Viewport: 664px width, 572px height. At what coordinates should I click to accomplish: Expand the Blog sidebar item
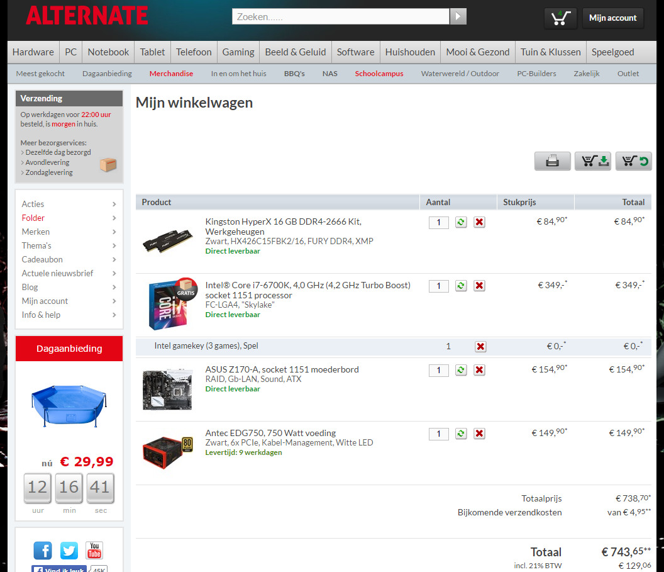69,288
